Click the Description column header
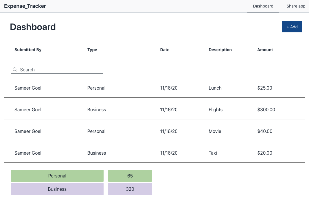Screen dimensions: 309x200 (220, 50)
